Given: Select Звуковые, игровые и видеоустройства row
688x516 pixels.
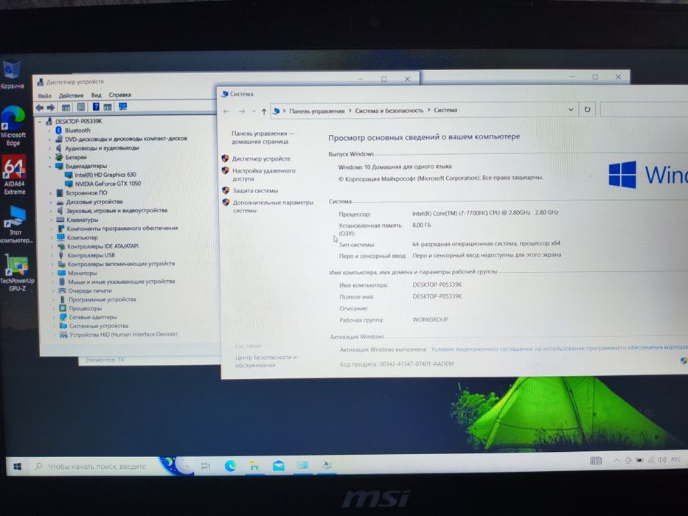Looking at the screenshot, I should pos(117,211).
